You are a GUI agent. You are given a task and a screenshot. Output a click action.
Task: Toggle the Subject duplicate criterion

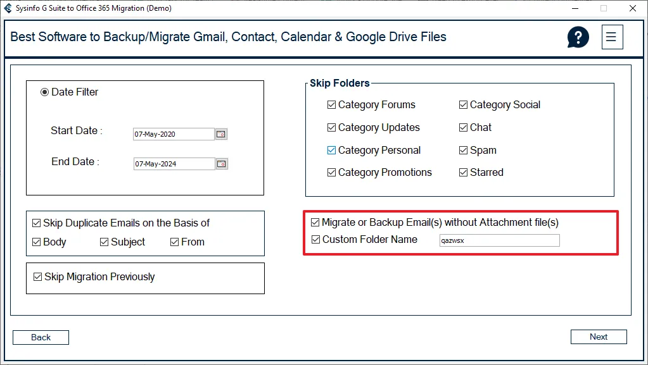[104, 242]
